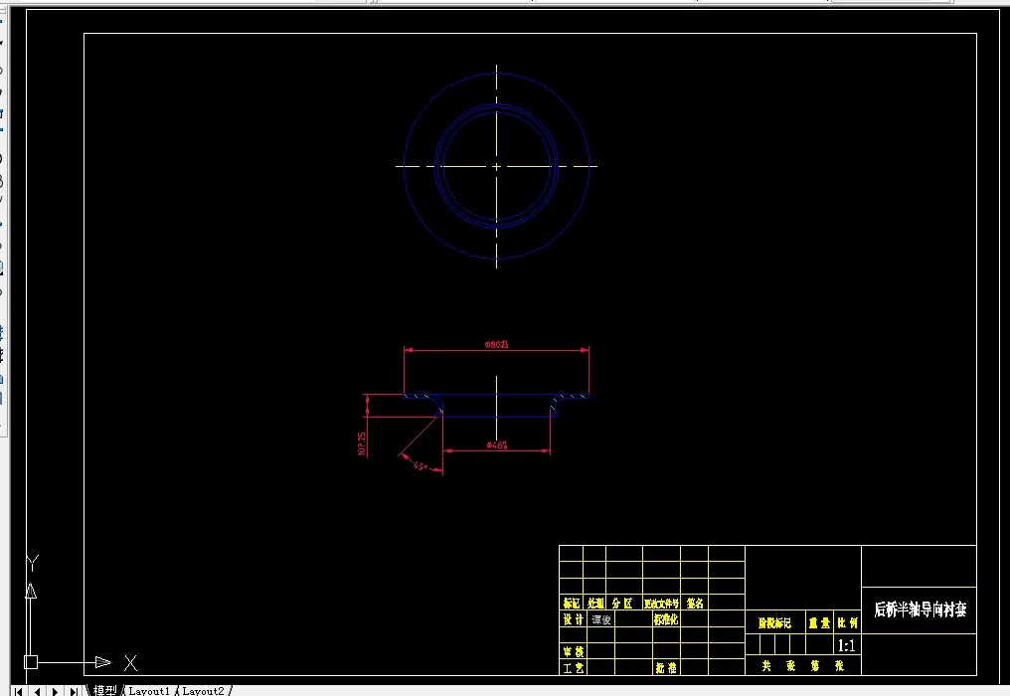Select the 阶段标记 label in title block
The width and height of the screenshot is (1010, 696).
pos(774,622)
